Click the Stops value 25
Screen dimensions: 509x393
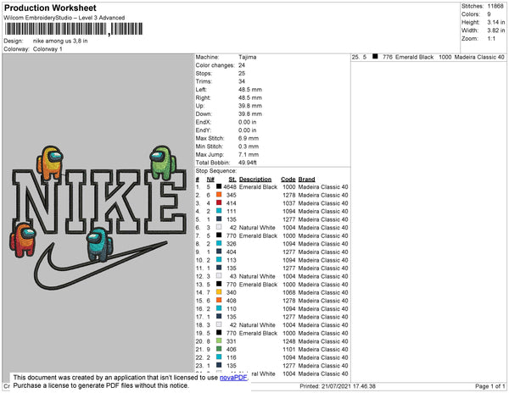[x=242, y=73]
